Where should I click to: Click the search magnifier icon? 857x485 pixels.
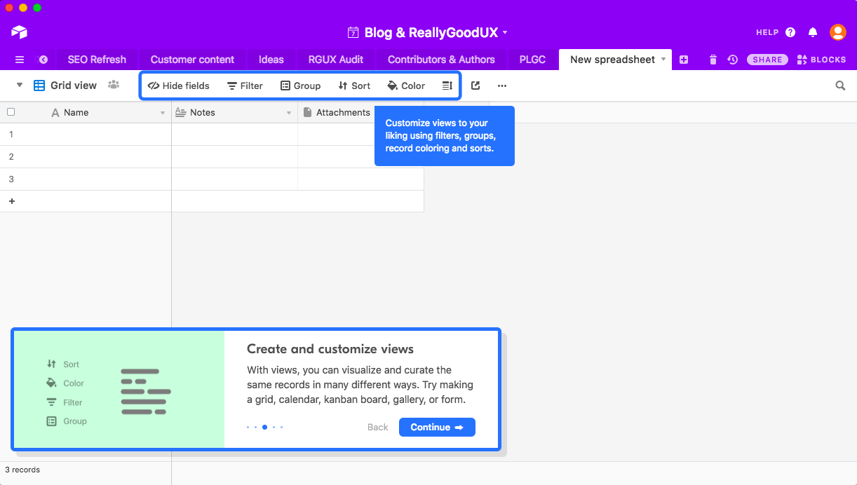(840, 86)
